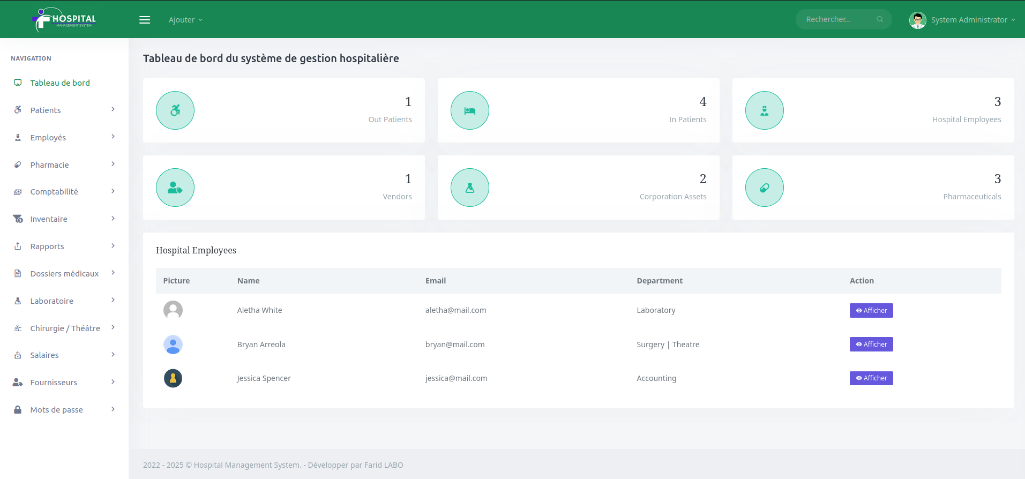Click the hamburger menu icon
The height and width of the screenshot is (479, 1025).
click(145, 20)
